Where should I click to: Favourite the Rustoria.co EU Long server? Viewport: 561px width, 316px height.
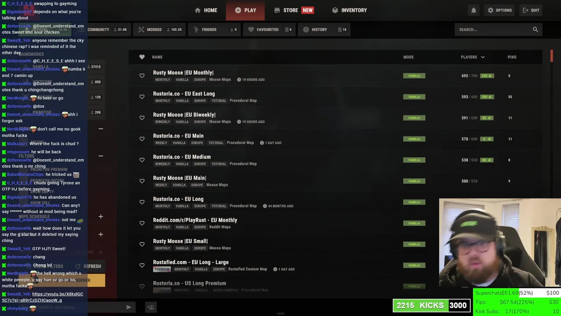pos(142,202)
